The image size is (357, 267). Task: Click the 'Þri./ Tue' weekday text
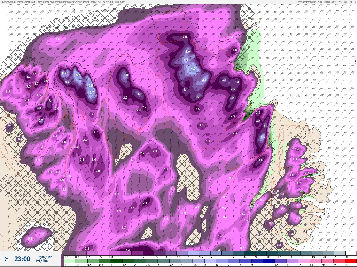[42, 261]
